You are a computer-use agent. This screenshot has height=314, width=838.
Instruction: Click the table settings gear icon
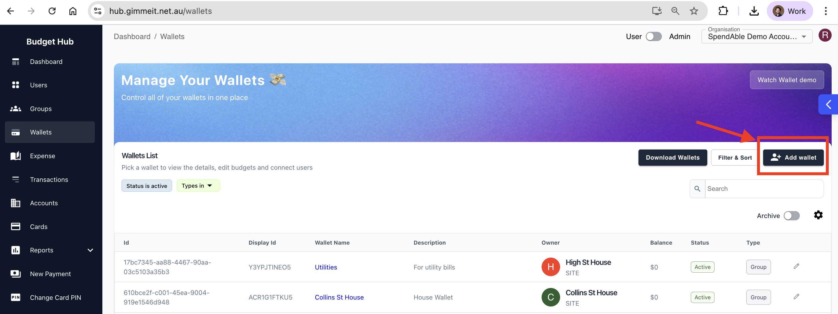pyautogui.click(x=818, y=215)
